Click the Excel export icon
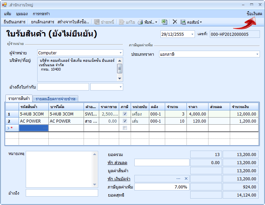 coord(164,22)
